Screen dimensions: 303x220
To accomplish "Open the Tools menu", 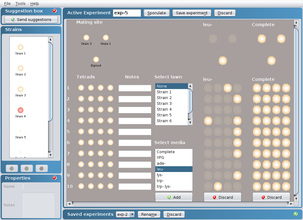I will (x=20, y=3).
